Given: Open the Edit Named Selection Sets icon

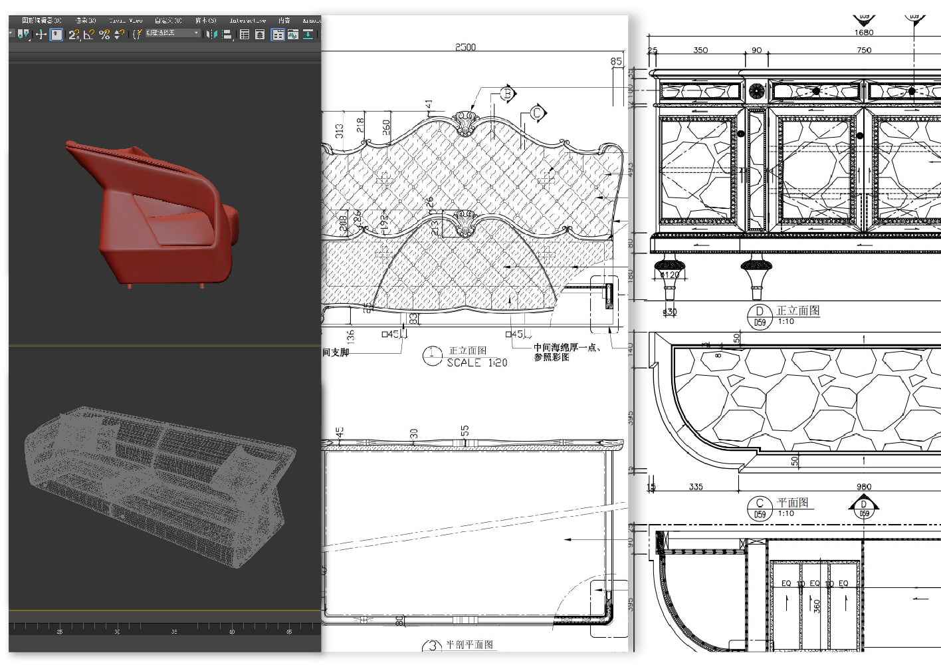Looking at the screenshot, I should [137, 35].
